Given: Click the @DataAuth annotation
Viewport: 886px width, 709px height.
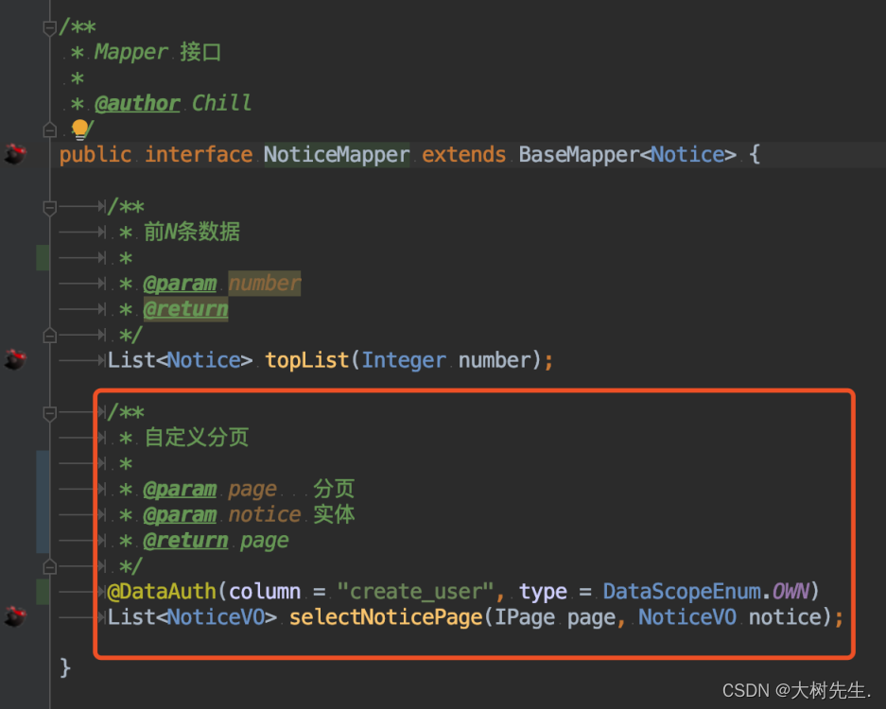Looking at the screenshot, I should pyautogui.click(x=162, y=591).
